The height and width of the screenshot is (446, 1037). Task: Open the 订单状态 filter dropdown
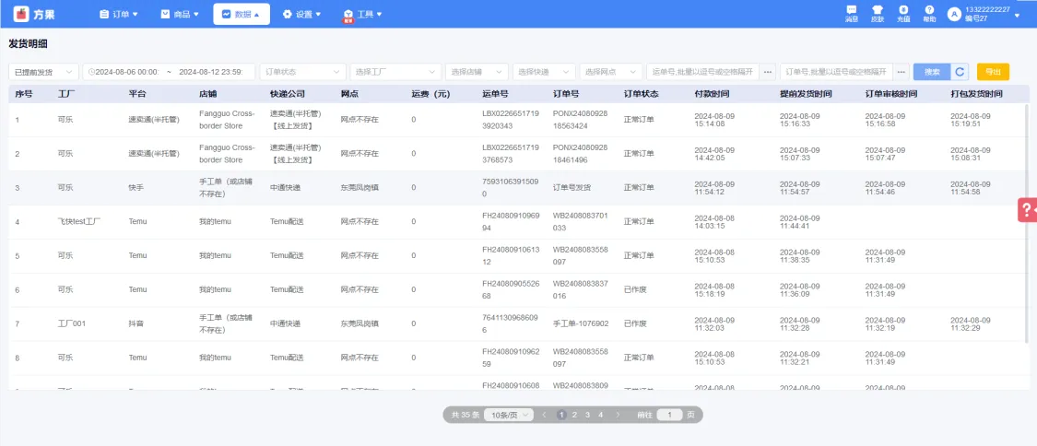click(x=303, y=72)
